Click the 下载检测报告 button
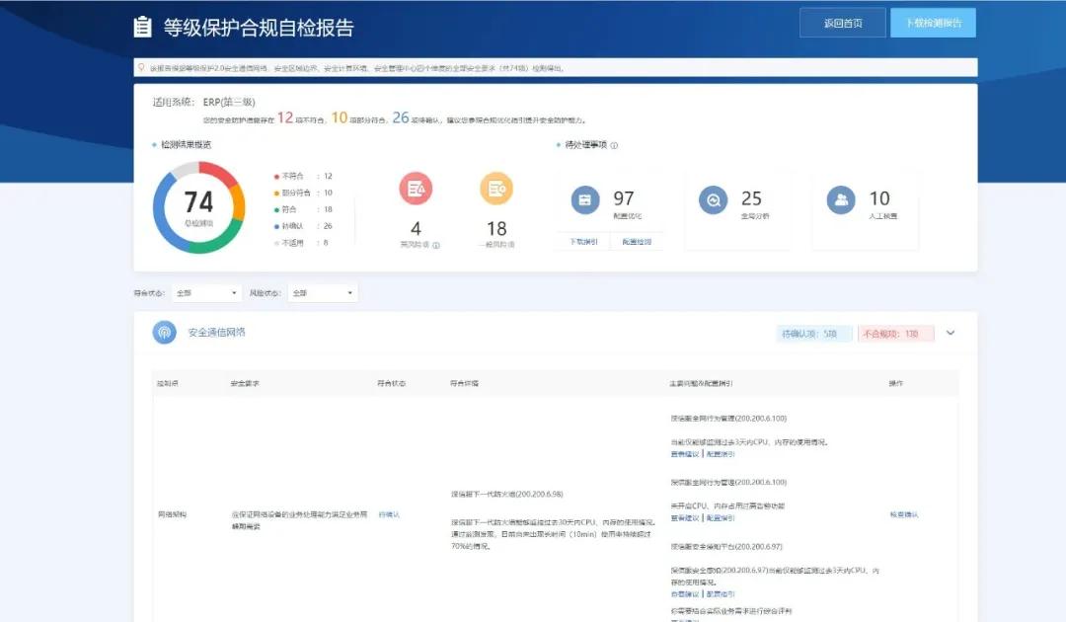This screenshot has height=622, width=1066. pos(934,23)
